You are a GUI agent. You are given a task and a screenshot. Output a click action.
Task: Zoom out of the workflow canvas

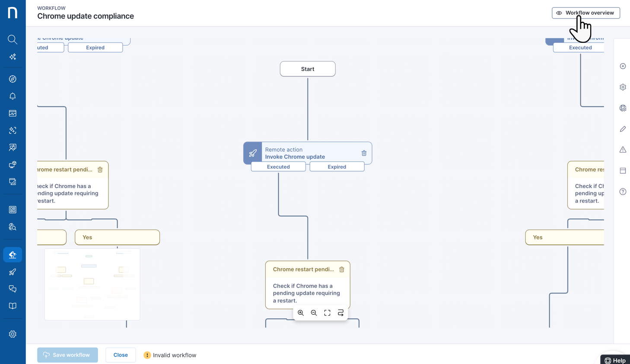tap(314, 313)
